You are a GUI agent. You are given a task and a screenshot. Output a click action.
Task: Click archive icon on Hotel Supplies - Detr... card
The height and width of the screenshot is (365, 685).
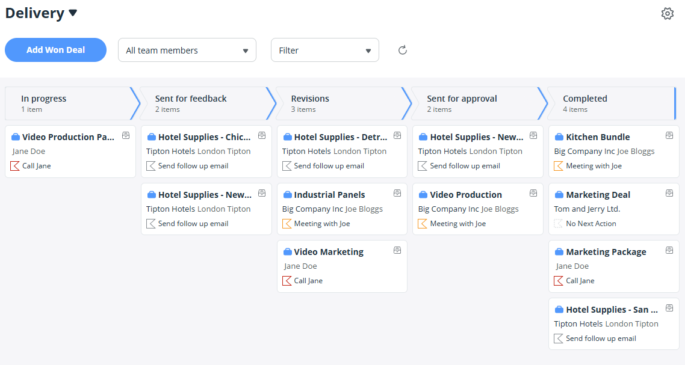pos(397,135)
